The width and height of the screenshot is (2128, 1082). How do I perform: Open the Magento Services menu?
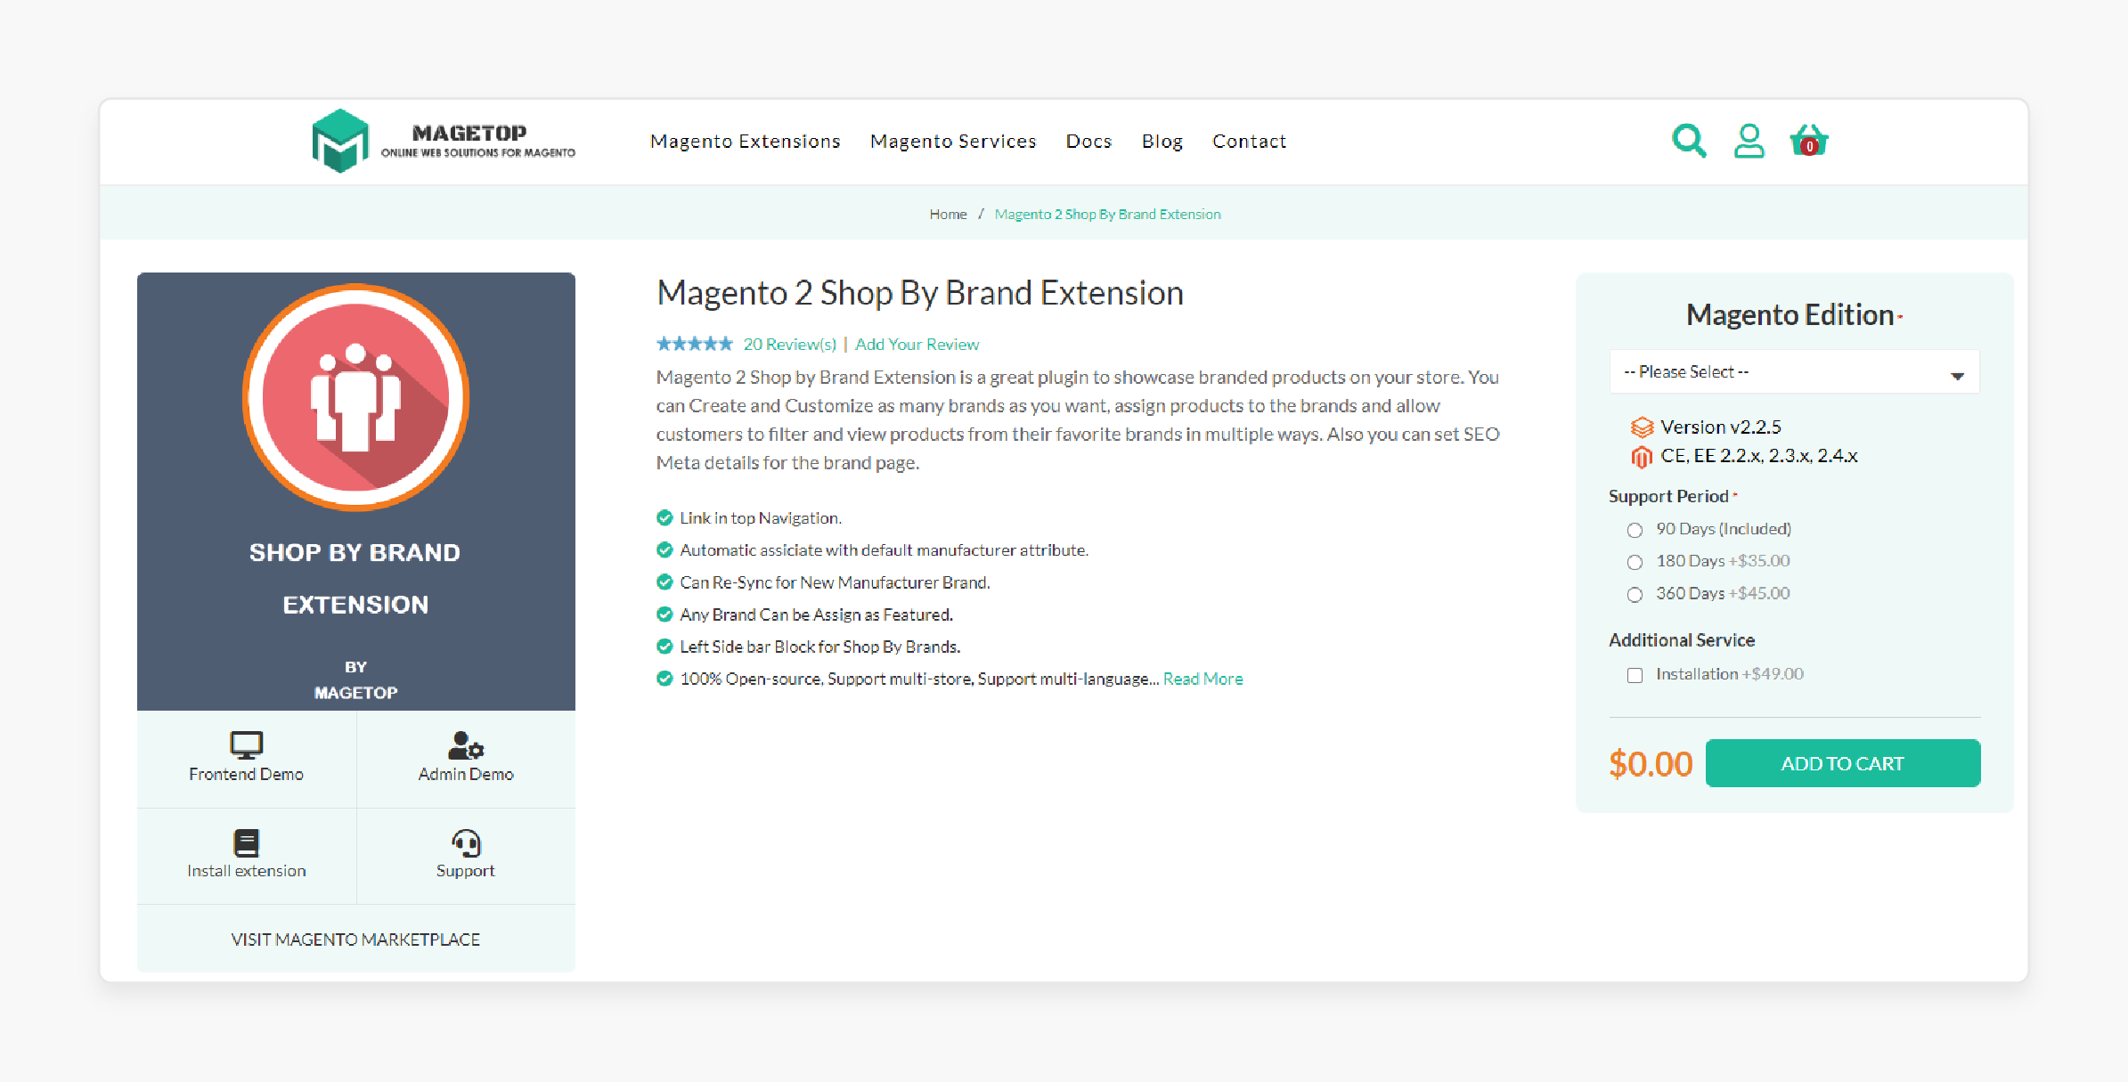[x=953, y=141]
